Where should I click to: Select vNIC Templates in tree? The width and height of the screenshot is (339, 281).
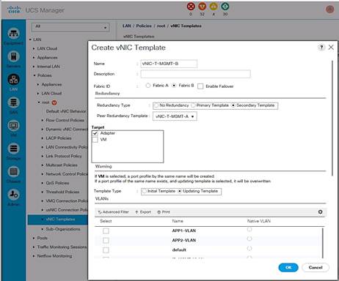point(60,219)
